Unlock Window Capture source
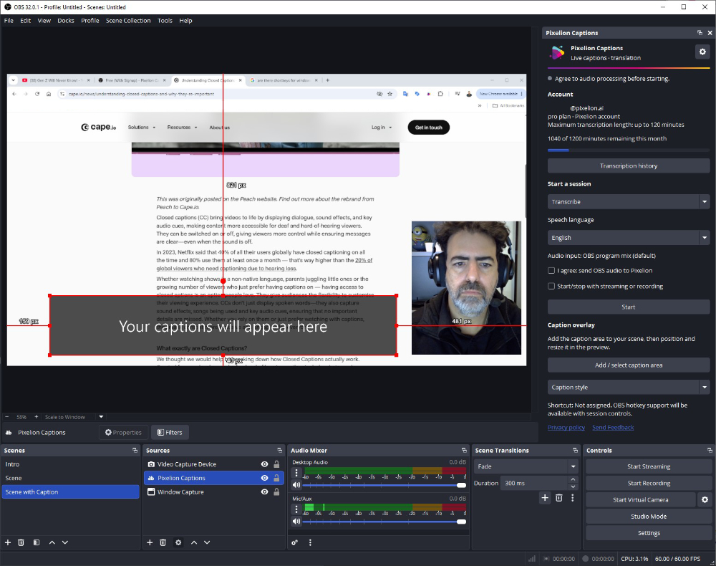This screenshot has height=566, width=716. click(x=276, y=492)
